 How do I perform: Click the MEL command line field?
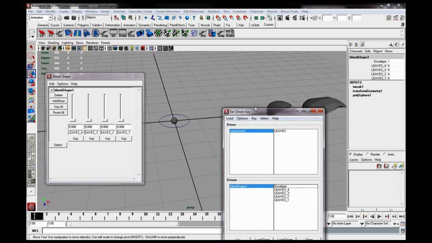tap(132, 231)
